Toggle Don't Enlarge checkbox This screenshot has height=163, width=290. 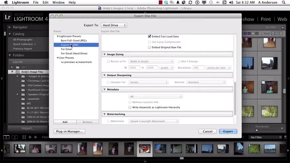coord(179,61)
